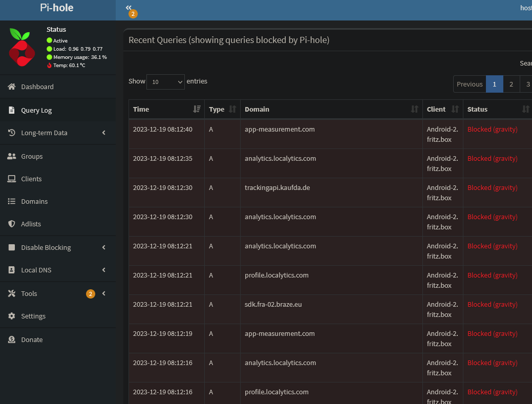Image resolution: width=532 pixels, height=404 pixels.
Task: Sort table by Status column icon
Action: pyautogui.click(x=525, y=109)
